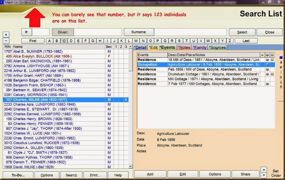The image size is (285, 180).
Task: Click the source icon on the 1877 Residence row
Action: point(267,84)
